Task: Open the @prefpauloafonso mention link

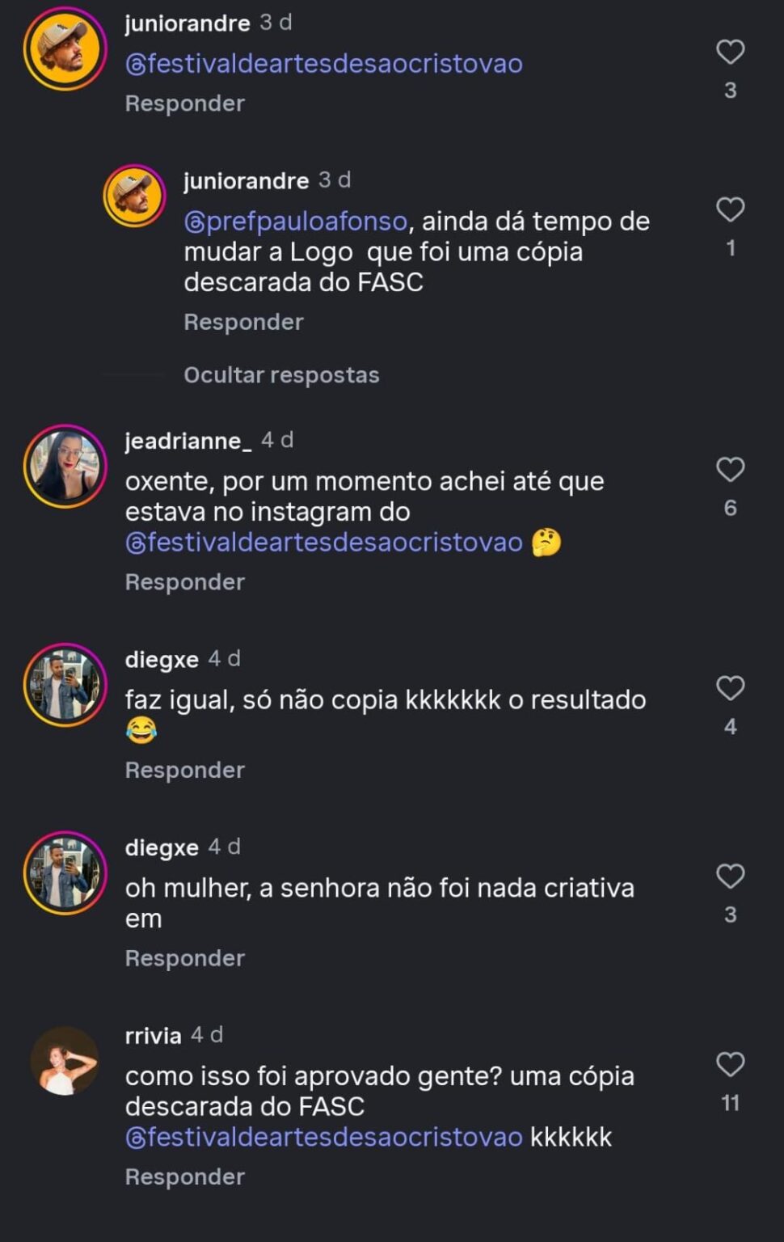Action: point(295,221)
